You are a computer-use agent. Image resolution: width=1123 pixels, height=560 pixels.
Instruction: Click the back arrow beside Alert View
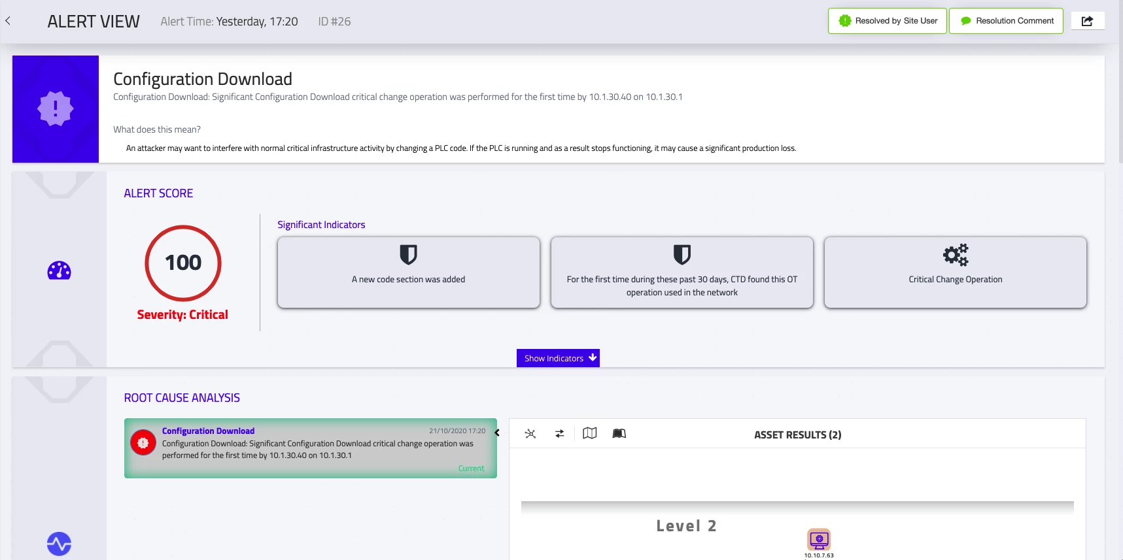[x=8, y=21]
